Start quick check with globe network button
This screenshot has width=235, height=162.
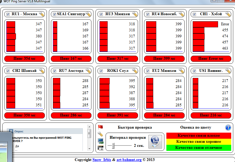pyautogui.click(x=155, y=141)
